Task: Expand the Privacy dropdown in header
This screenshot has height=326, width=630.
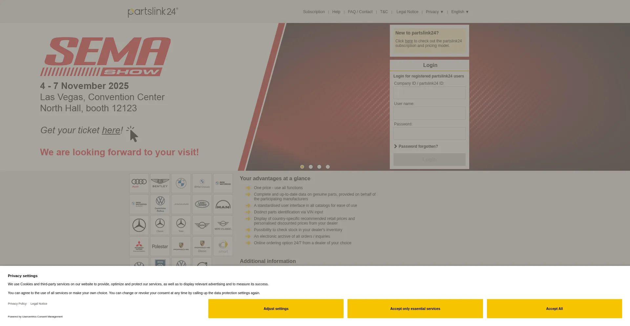Action: coord(434,12)
